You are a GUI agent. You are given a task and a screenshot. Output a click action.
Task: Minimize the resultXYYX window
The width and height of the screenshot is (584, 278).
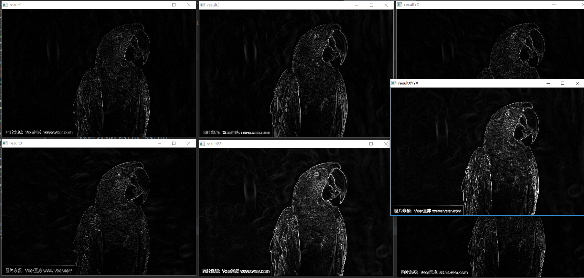coord(548,83)
